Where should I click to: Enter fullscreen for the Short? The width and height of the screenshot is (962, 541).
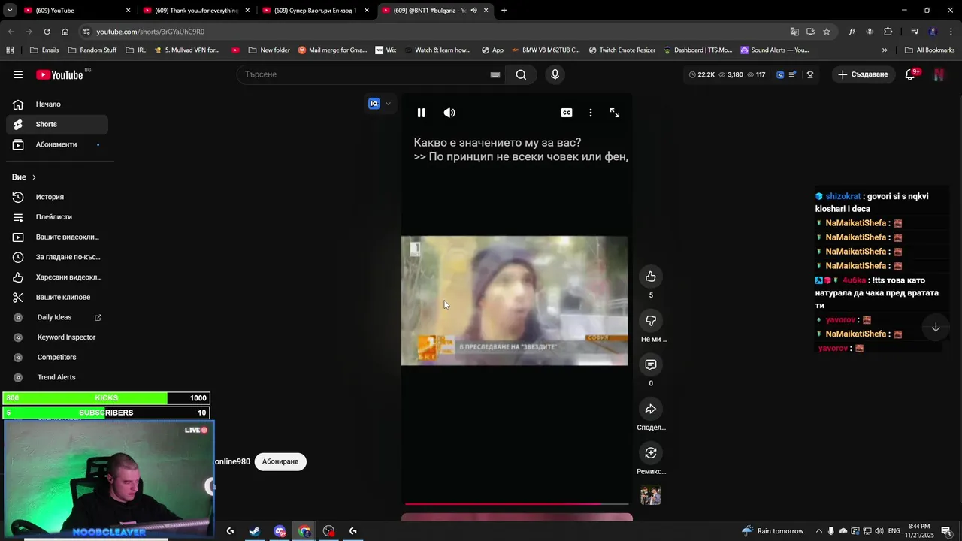coord(615,113)
